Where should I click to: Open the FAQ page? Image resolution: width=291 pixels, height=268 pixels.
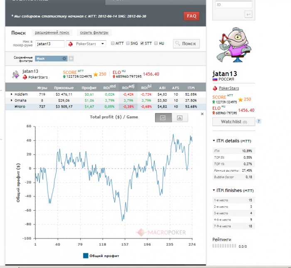[191, 16]
